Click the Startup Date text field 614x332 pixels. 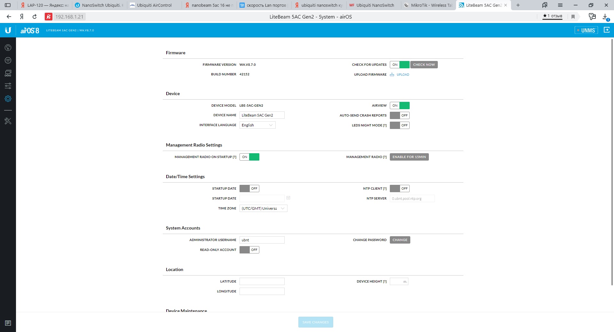pos(262,199)
